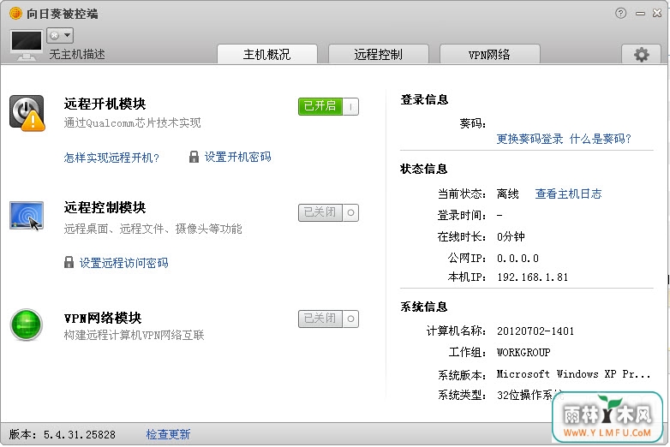Click the Sunflower app logo icon
This screenshot has width=670, height=447.
(x=15, y=14)
